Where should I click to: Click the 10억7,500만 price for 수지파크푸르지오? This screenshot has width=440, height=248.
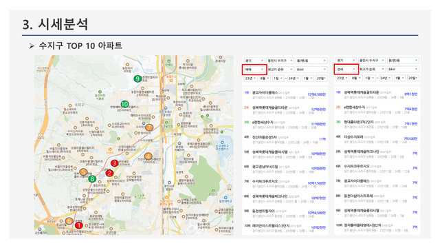(x=316, y=183)
